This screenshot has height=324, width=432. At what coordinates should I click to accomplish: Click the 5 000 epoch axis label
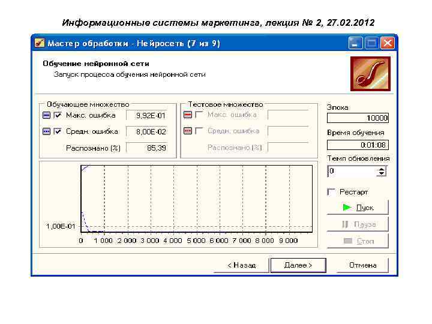(x=196, y=241)
